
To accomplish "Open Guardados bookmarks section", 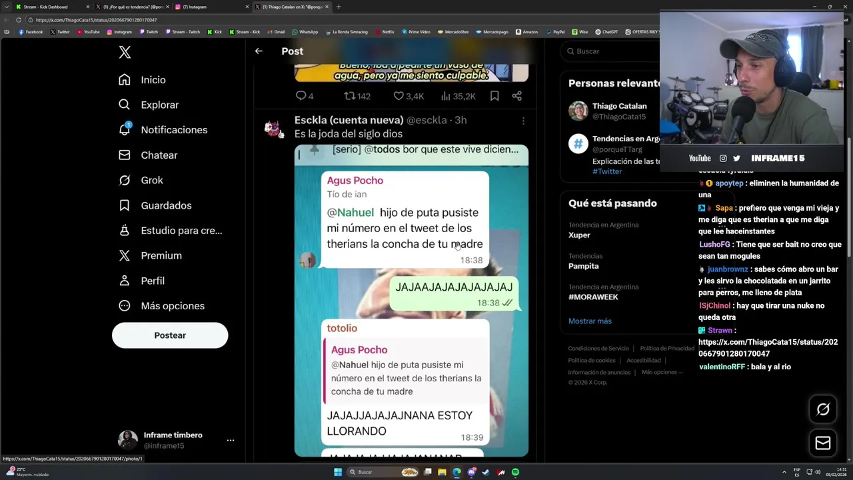I will pyautogui.click(x=155, y=205).
